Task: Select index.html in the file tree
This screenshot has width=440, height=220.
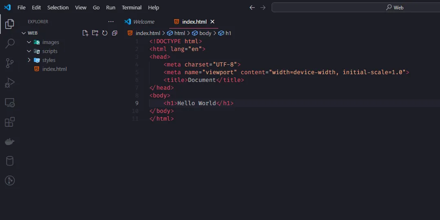Action: (x=54, y=69)
